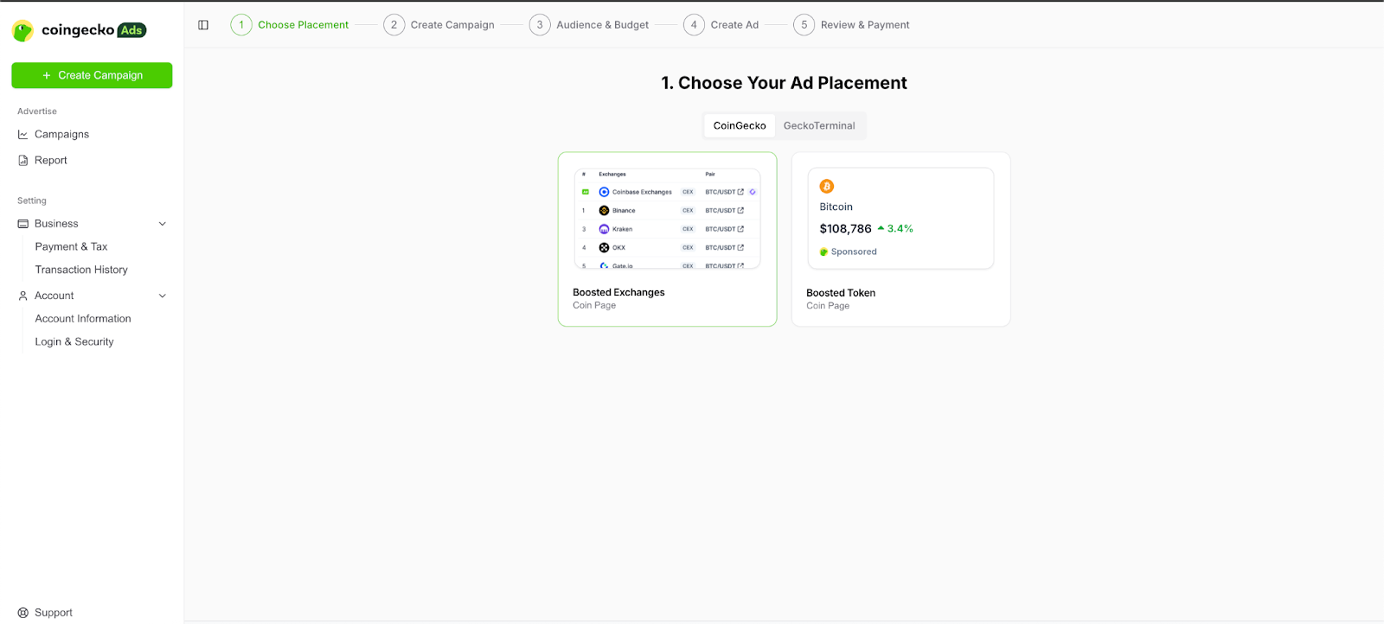
Task: Click the Coinbase Exchanges logo in preview
Action: click(x=604, y=192)
